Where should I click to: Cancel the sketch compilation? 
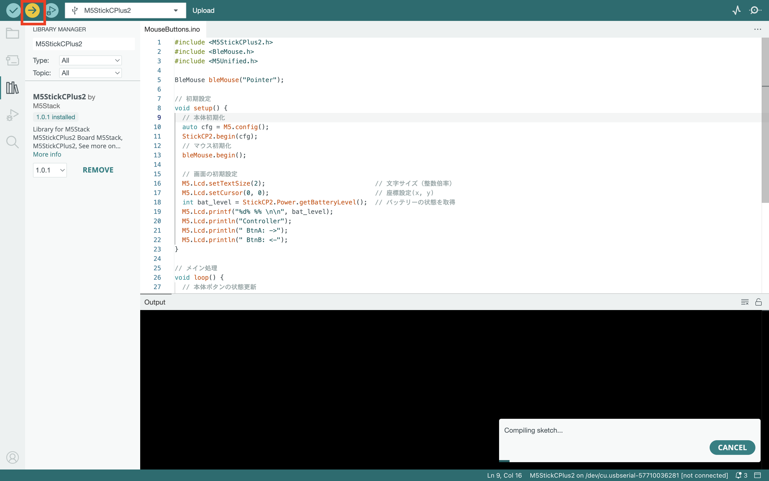coord(732,447)
